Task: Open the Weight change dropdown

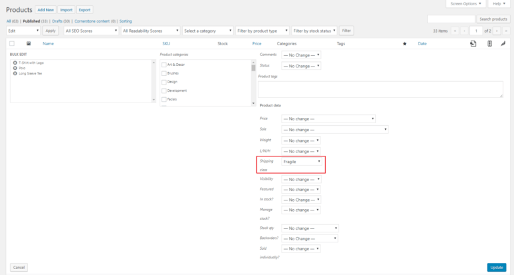Action: [300, 140]
